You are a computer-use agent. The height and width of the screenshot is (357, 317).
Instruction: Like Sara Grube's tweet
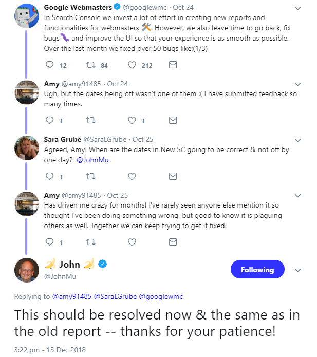tap(132, 176)
